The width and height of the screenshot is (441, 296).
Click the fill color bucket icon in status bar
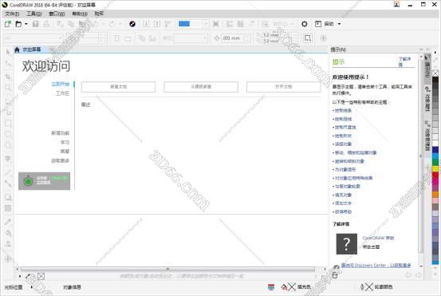pos(284,287)
